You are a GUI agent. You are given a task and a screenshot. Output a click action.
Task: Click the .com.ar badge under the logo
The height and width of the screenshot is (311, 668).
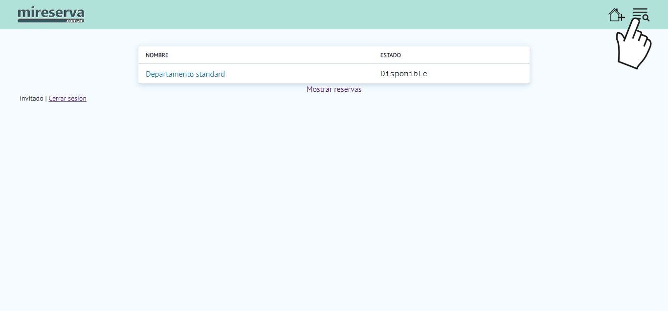[x=74, y=21]
